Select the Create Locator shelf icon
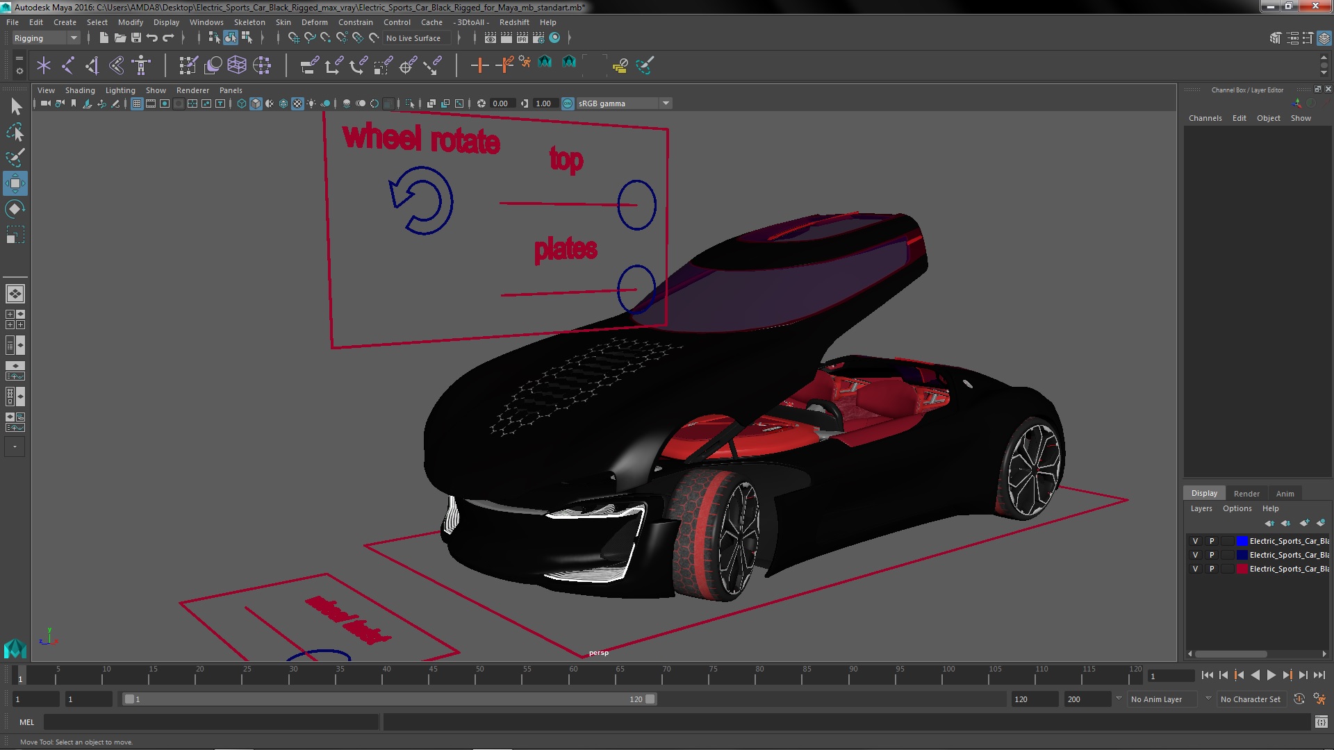The height and width of the screenshot is (750, 1334). tap(44, 65)
